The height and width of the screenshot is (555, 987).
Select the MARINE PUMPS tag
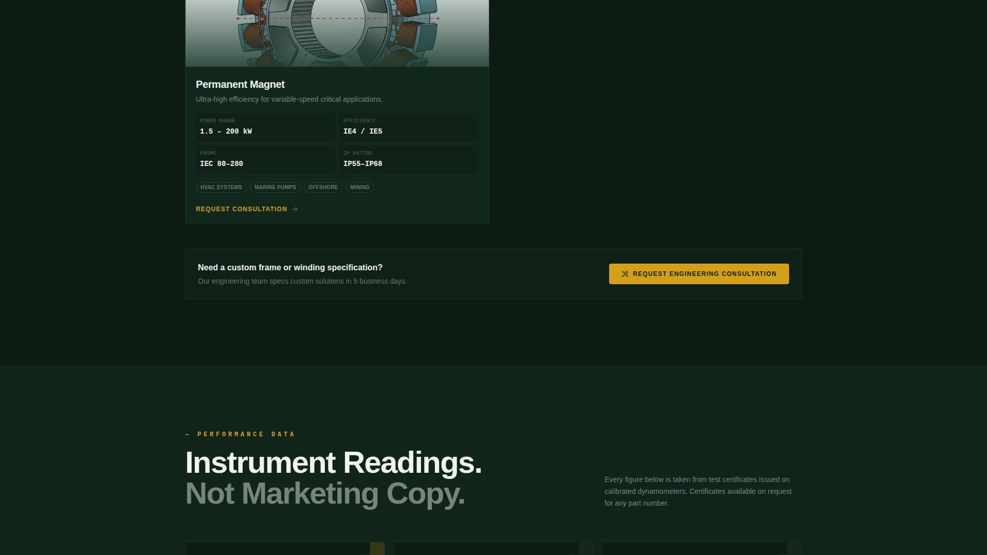point(275,187)
